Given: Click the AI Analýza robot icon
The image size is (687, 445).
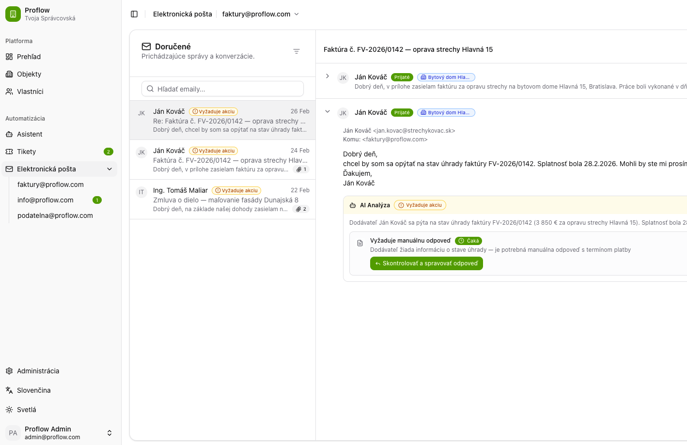Looking at the screenshot, I should (353, 205).
